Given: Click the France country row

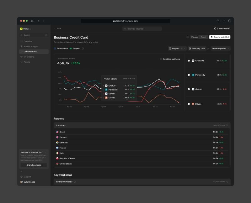Looking at the screenshot, I should pyautogui.click(x=142, y=148).
